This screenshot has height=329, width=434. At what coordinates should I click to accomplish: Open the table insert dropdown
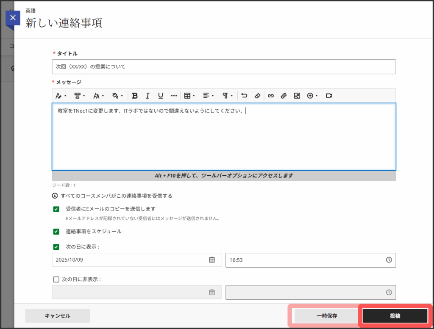189,96
